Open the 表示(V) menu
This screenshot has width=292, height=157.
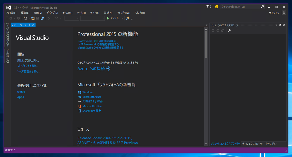coord(38,13)
